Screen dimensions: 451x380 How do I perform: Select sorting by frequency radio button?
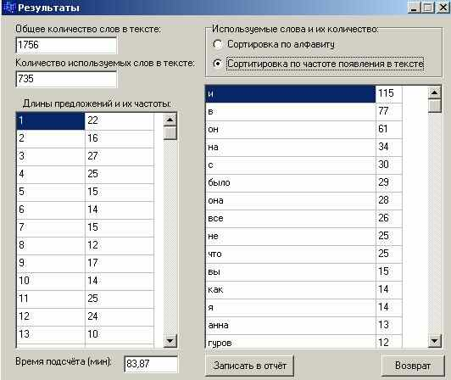coord(218,63)
